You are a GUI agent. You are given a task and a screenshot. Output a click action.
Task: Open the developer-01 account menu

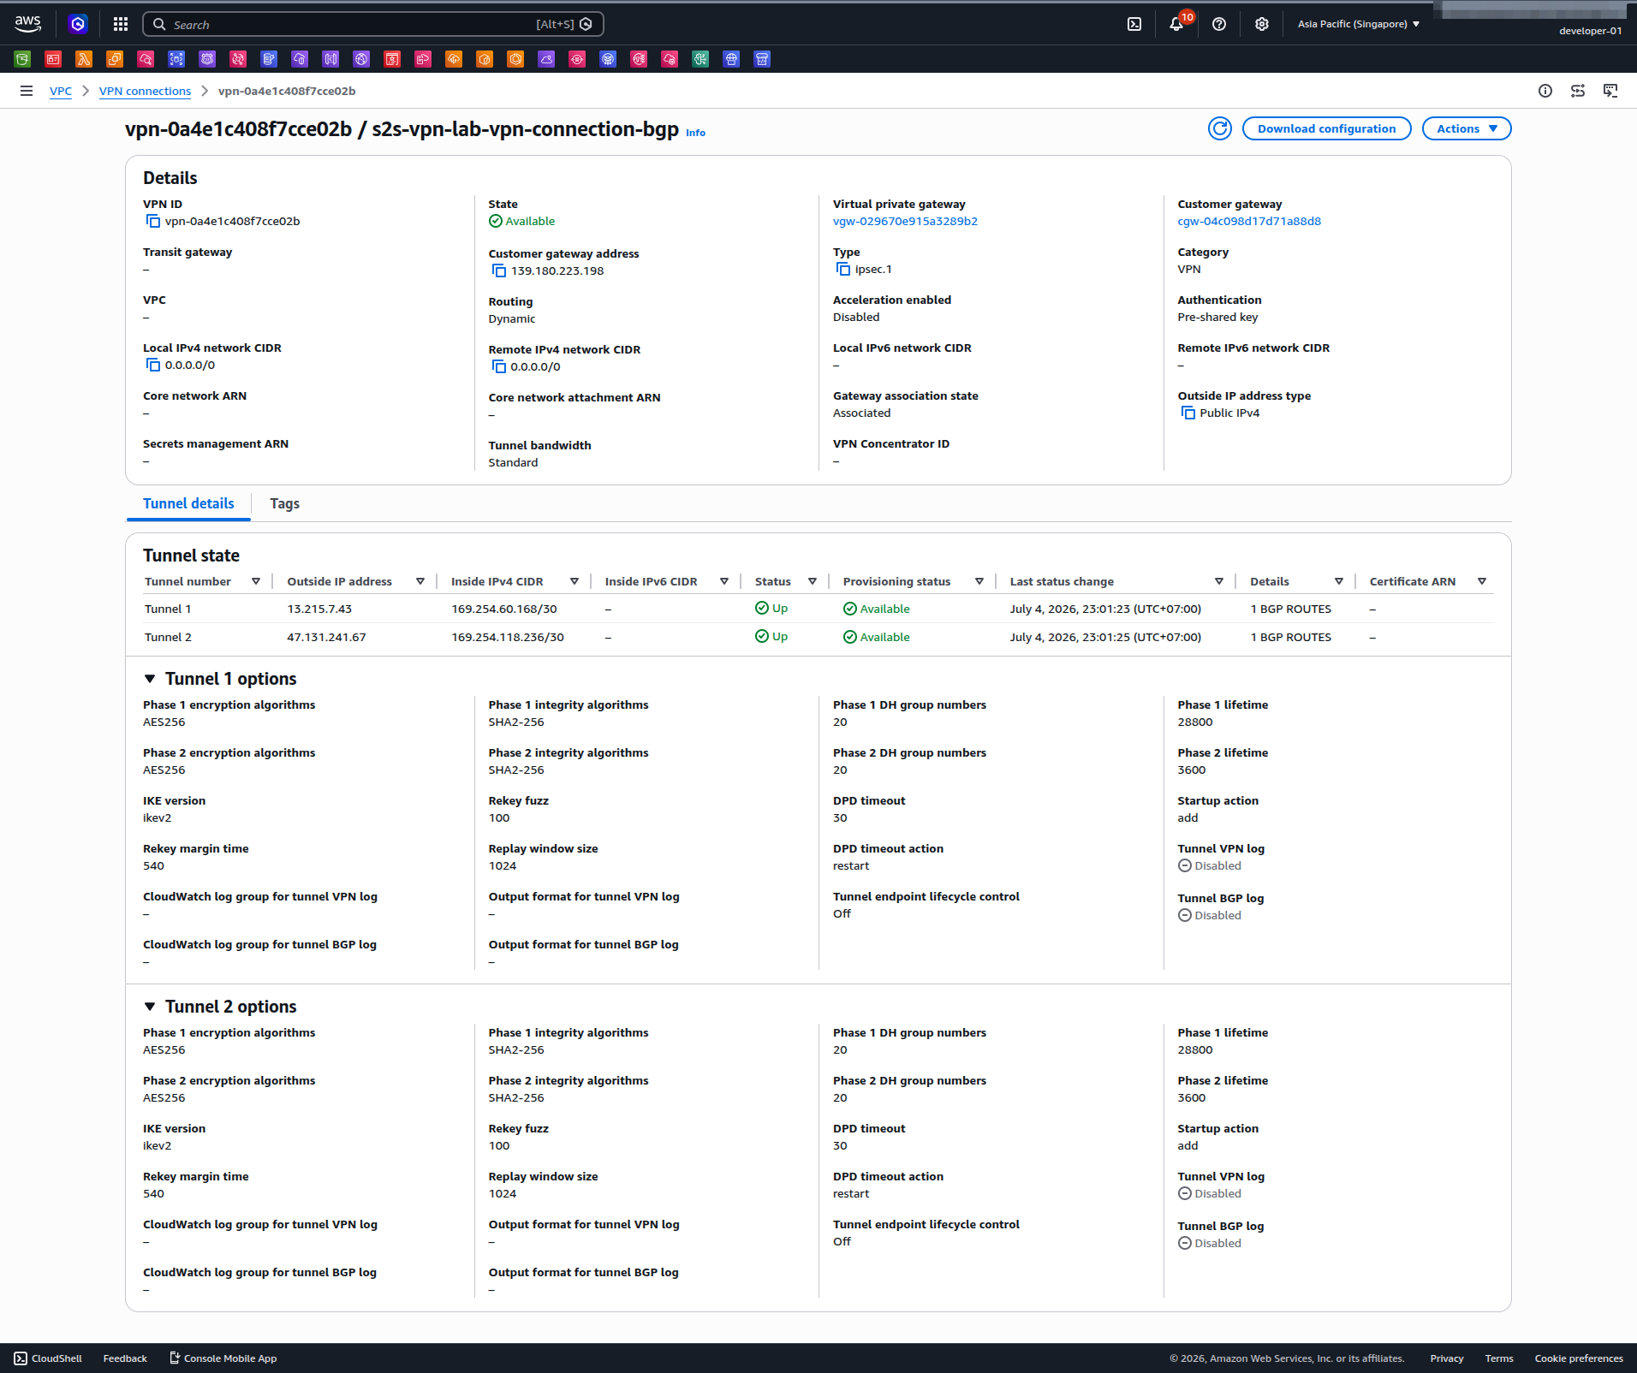tap(1590, 31)
